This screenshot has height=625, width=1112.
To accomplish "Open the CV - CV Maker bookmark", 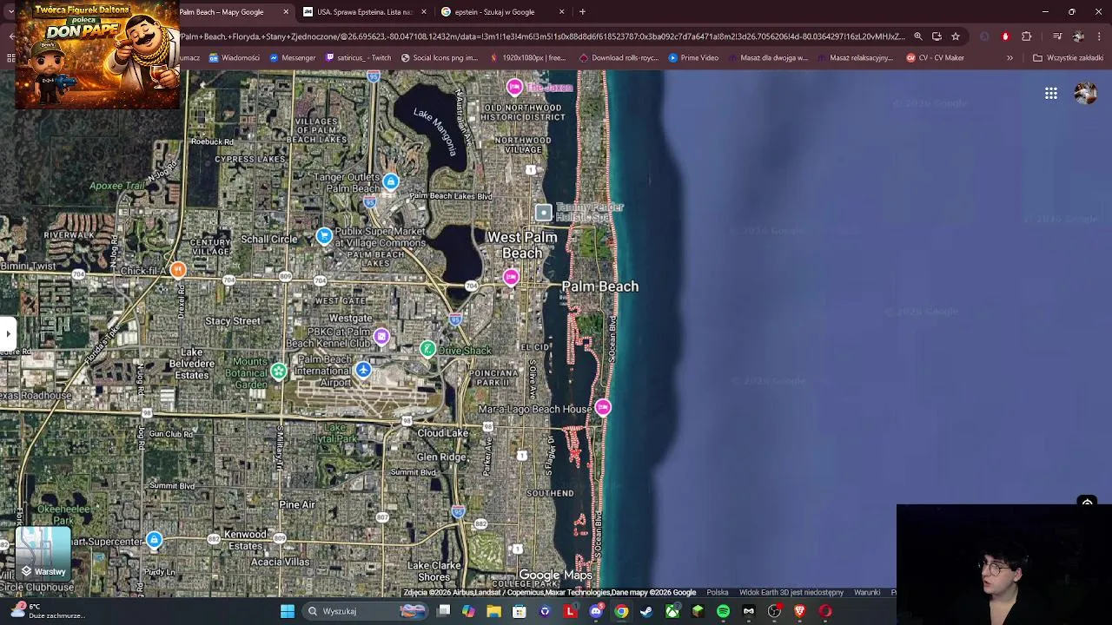I will coord(935,58).
